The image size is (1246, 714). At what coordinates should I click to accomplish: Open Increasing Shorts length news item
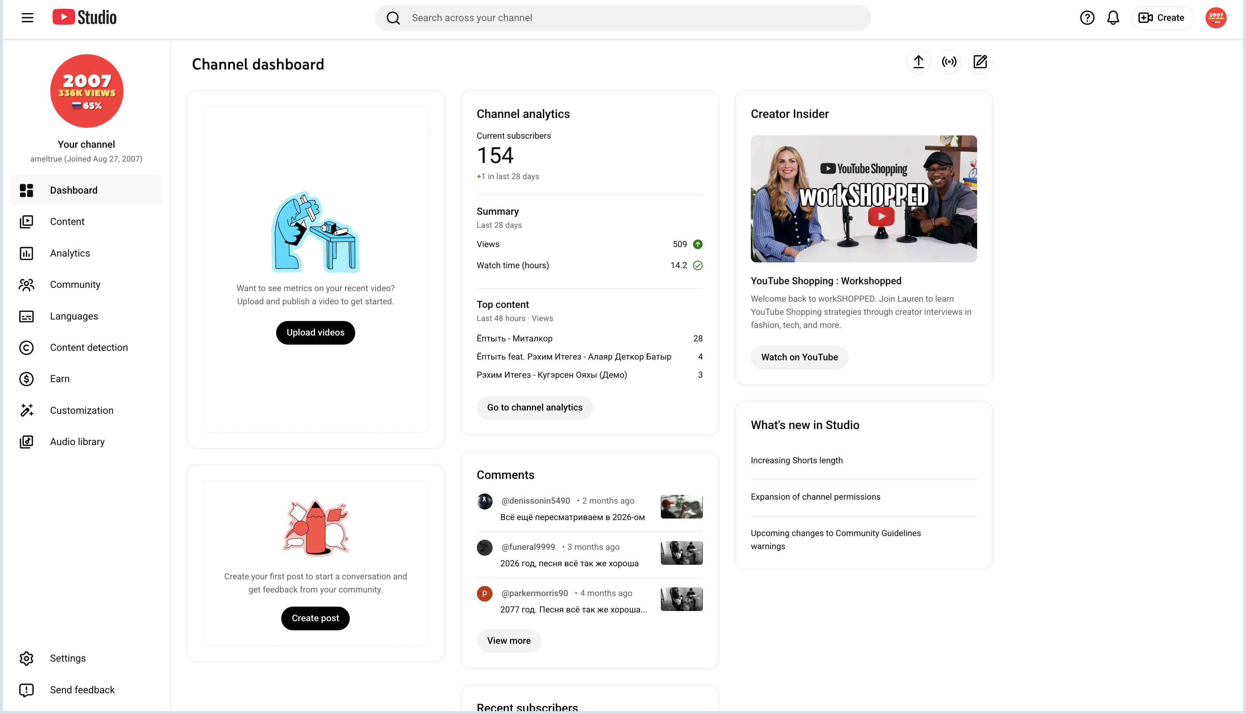796,460
